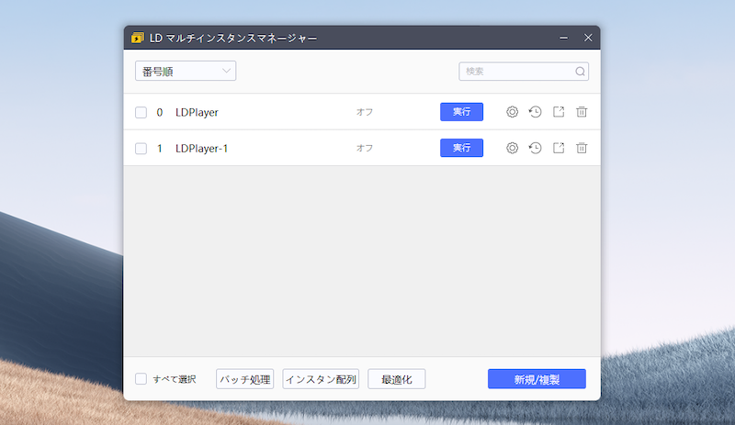The height and width of the screenshot is (425, 735).
Task: Click the magnifier search icon
Action: [580, 72]
